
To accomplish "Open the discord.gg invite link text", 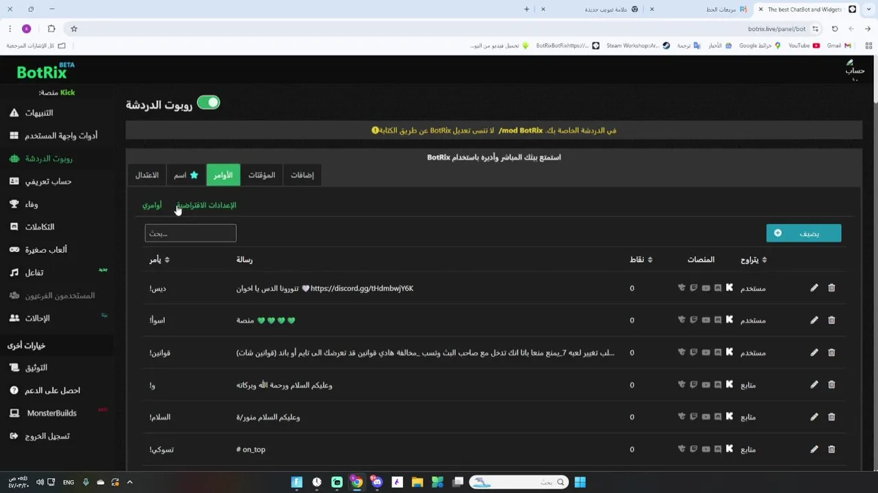I will coord(362,288).
